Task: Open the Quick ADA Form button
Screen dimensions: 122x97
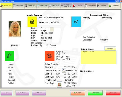Action: 22,93
